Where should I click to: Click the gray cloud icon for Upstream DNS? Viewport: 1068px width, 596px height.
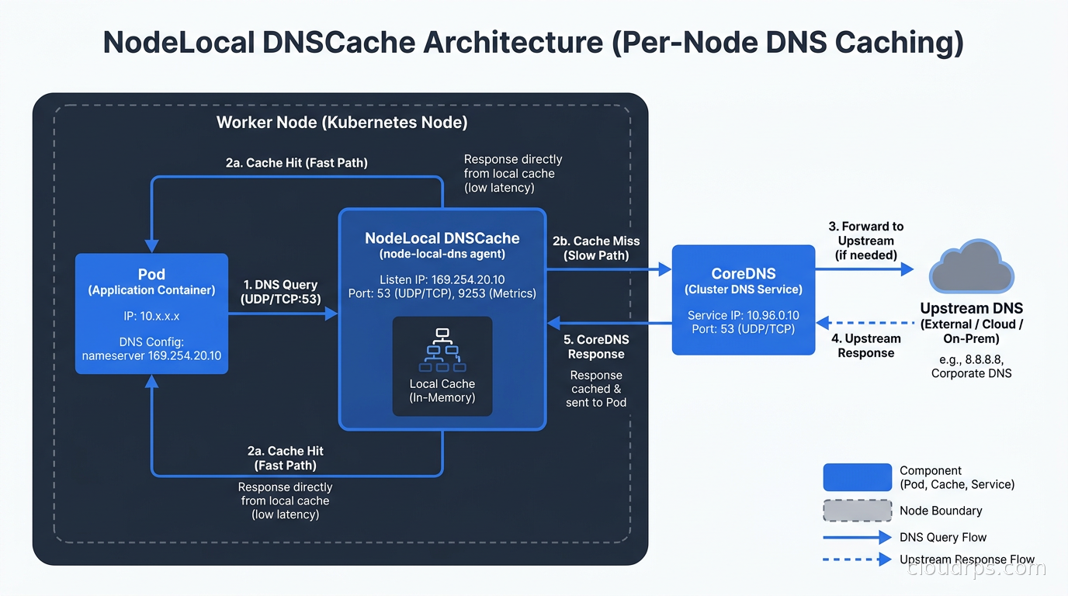point(971,268)
